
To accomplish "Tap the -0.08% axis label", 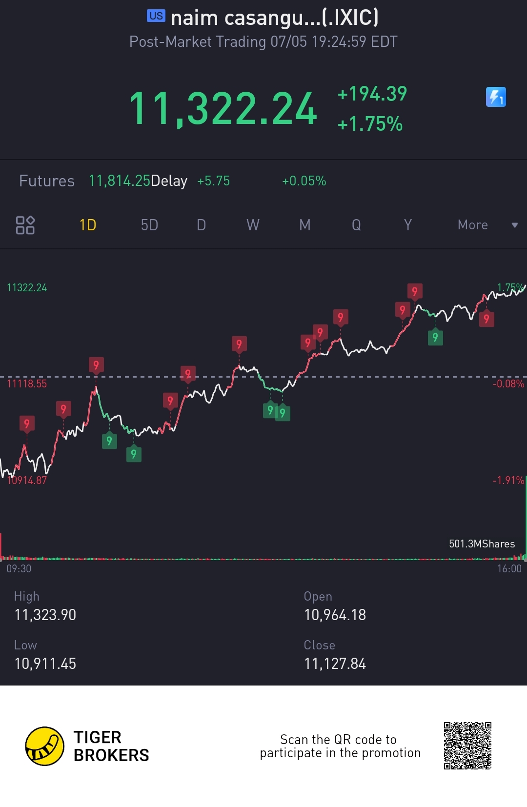I will pos(508,384).
